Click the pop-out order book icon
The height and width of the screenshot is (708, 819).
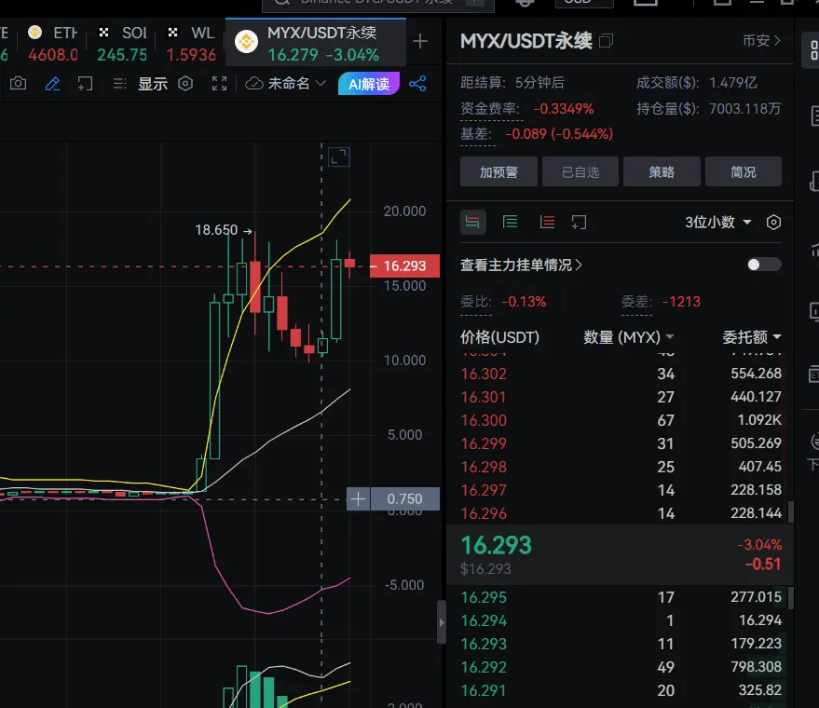[579, 223]
